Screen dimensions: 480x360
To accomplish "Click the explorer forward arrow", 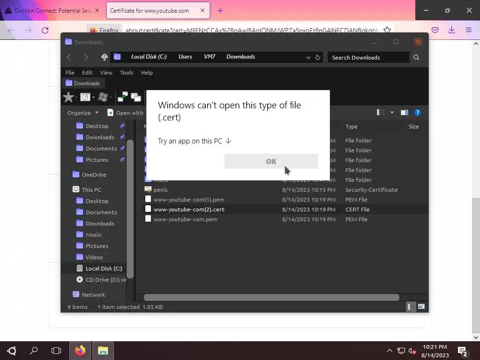I will [x=85, y=57].
